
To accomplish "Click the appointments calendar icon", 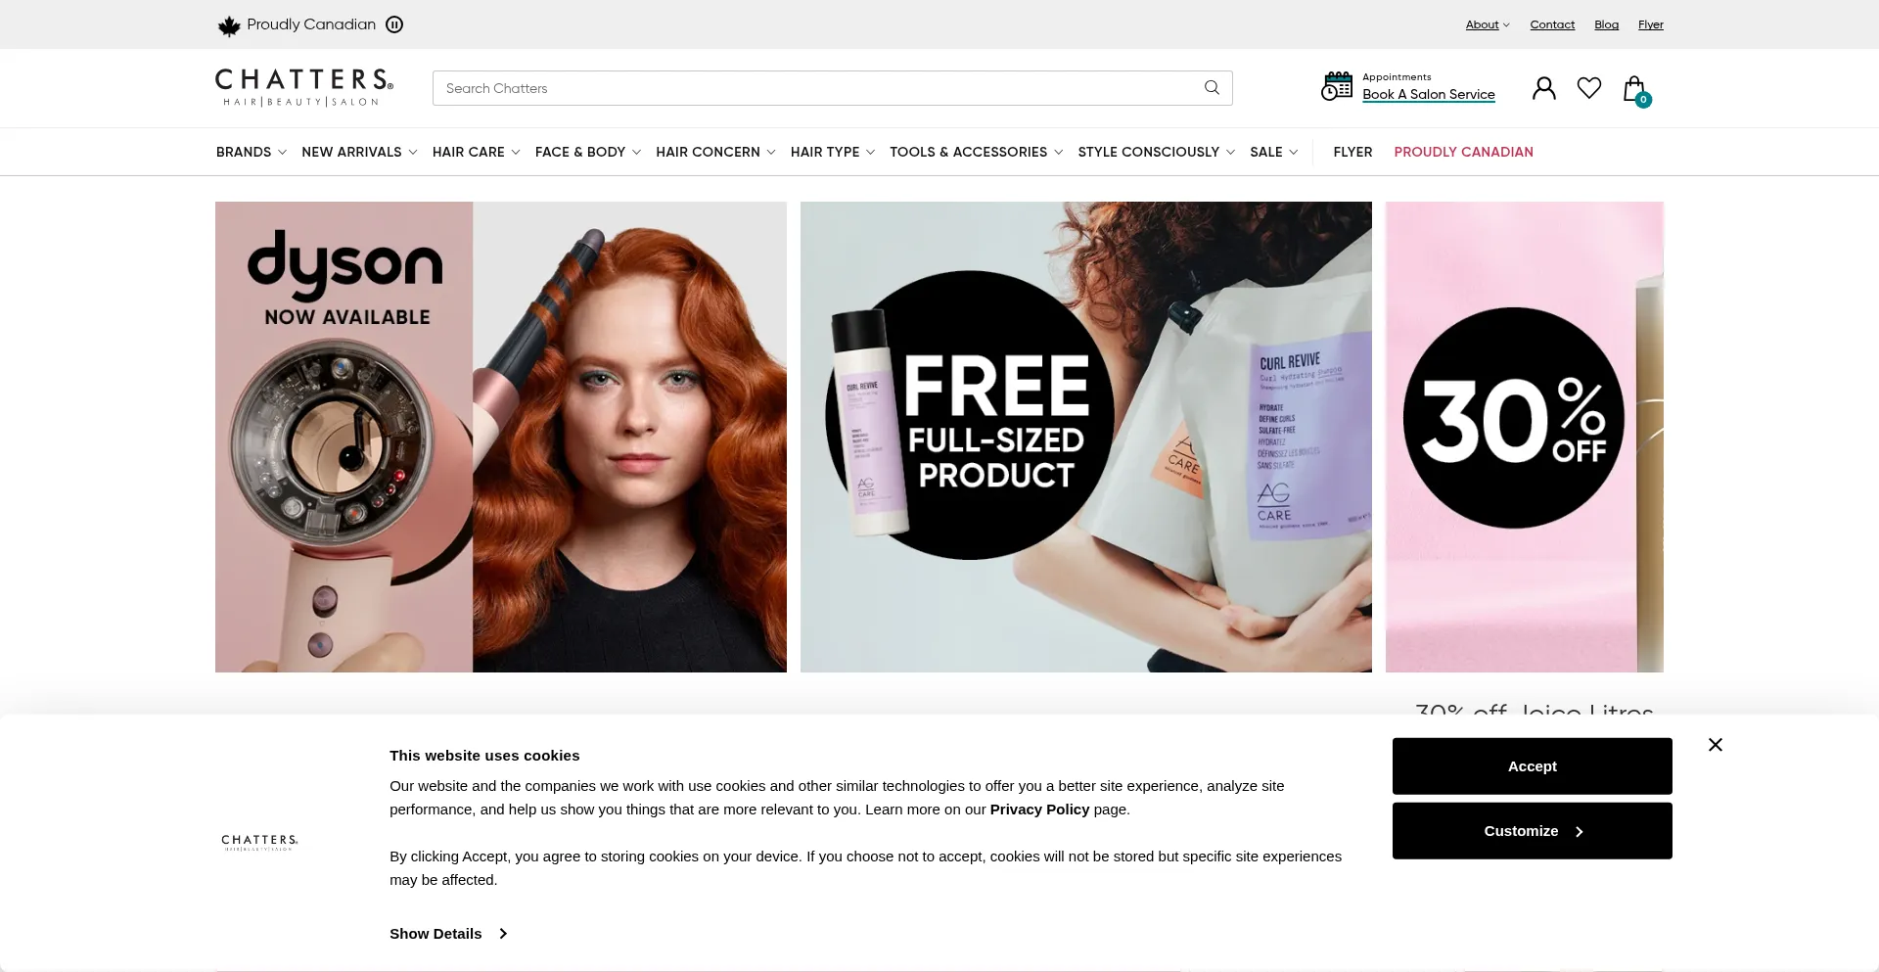I will pos(1337,87).
